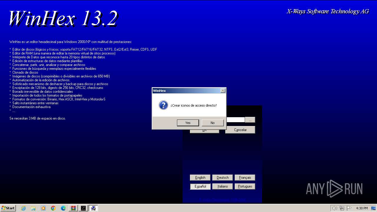This screenshot has width=377, height=212.
Task: Click the clock showing 4:30 PM
Action: [362, 208]
